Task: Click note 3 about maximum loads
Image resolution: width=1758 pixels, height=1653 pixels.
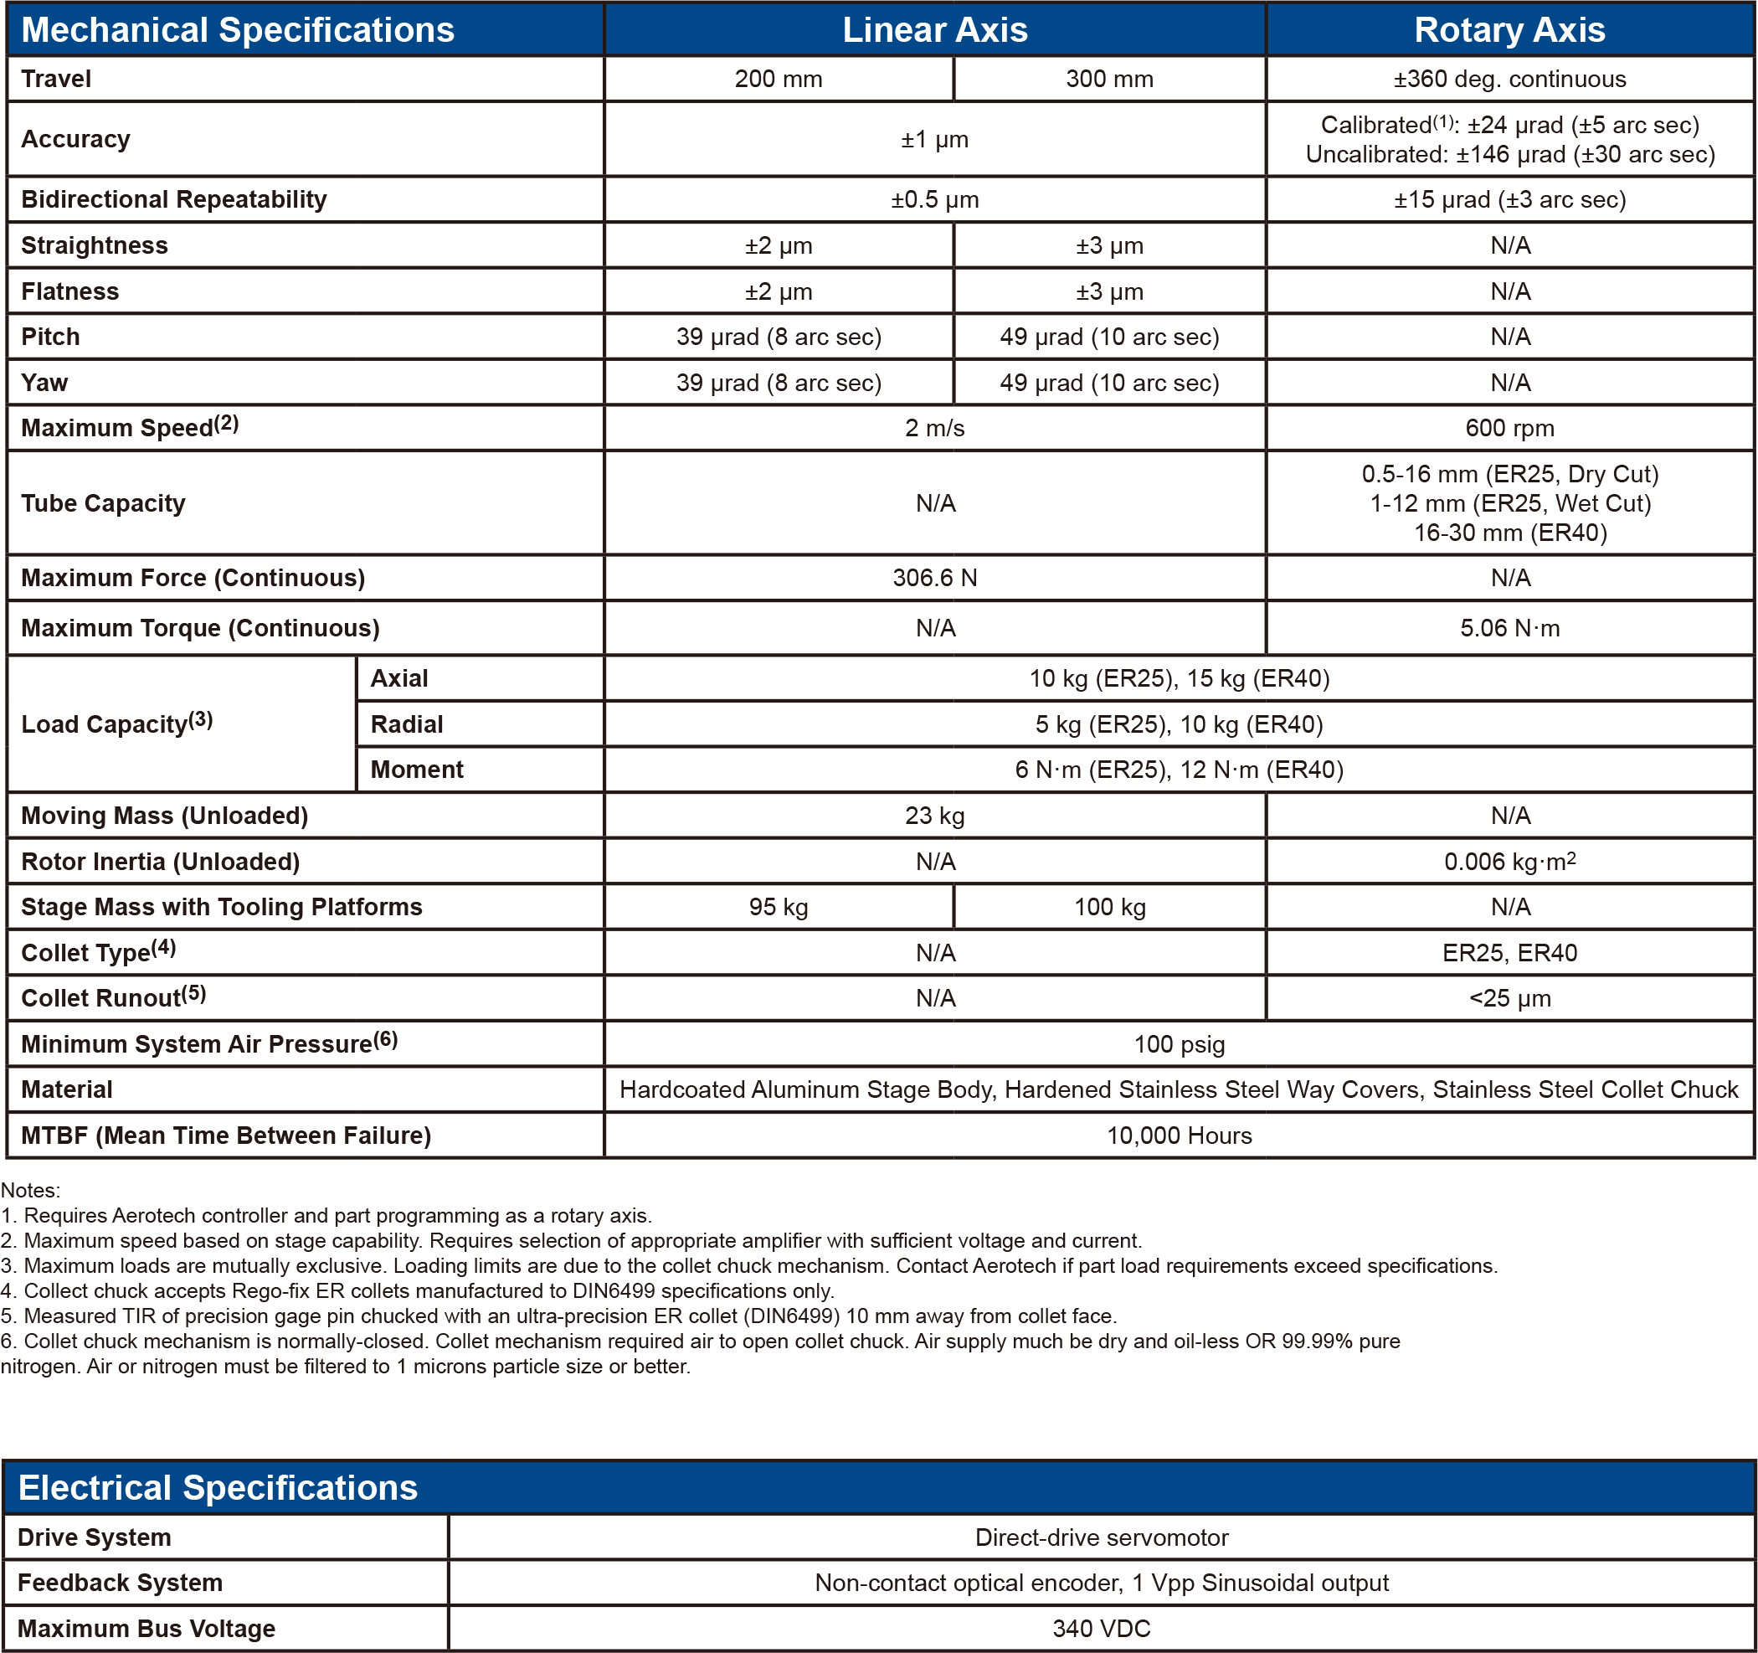Action: (748, 1265)
